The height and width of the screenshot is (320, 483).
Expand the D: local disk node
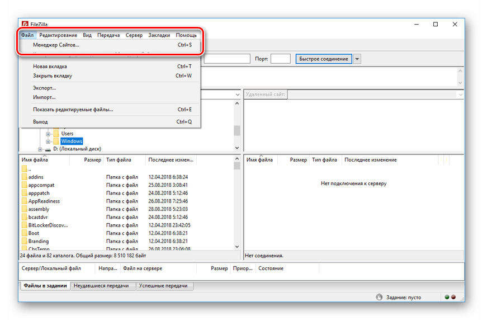[40, 149]
